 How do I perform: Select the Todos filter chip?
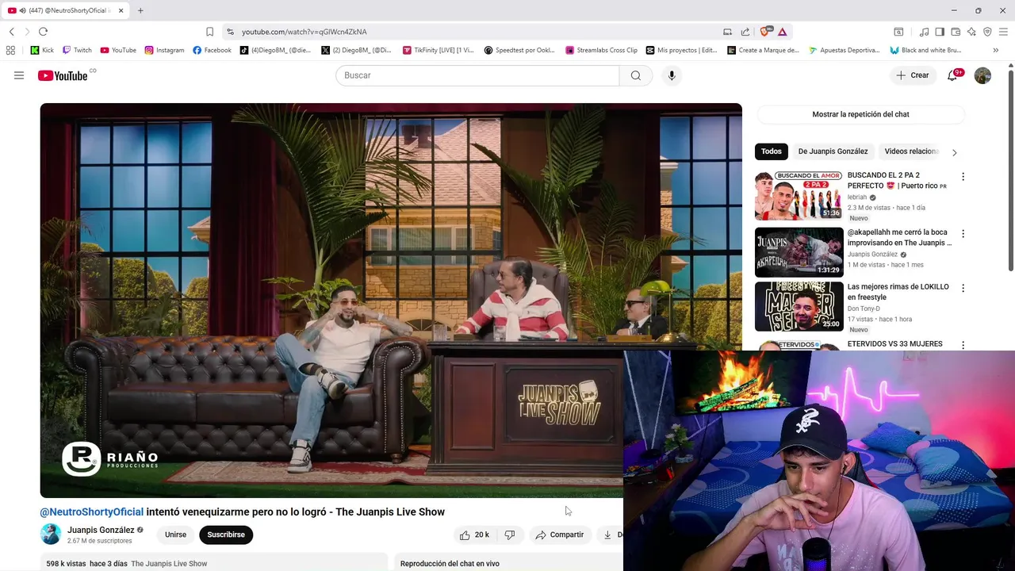click(772, 151)
